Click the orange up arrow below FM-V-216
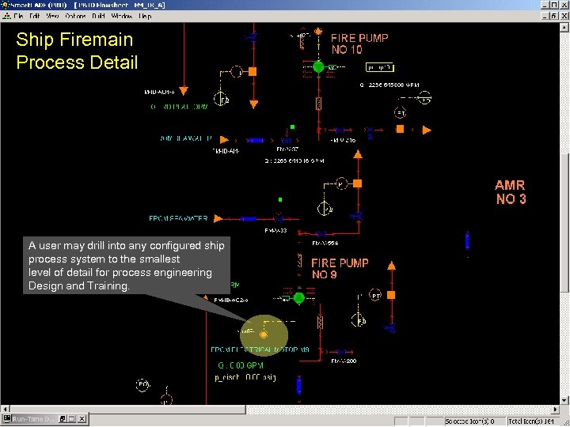 358,154
